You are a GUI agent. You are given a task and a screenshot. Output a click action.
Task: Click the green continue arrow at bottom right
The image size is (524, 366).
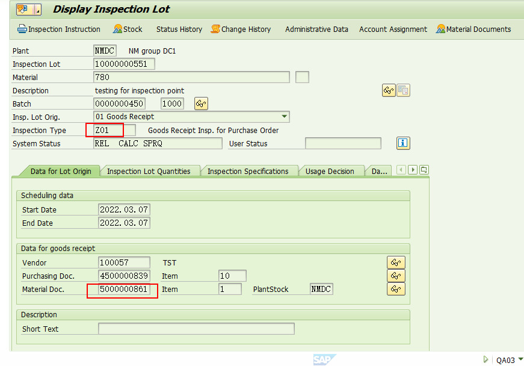[x=485, y=359]
